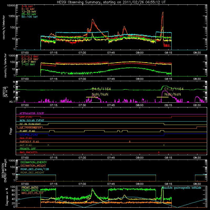Click the yellow flare interval bar under B4.5
This screenshot has height=210, width=210.
coord(92,97)
